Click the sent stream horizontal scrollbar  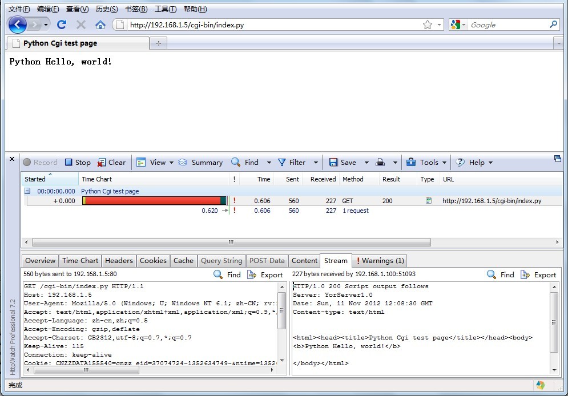(86, 370)
